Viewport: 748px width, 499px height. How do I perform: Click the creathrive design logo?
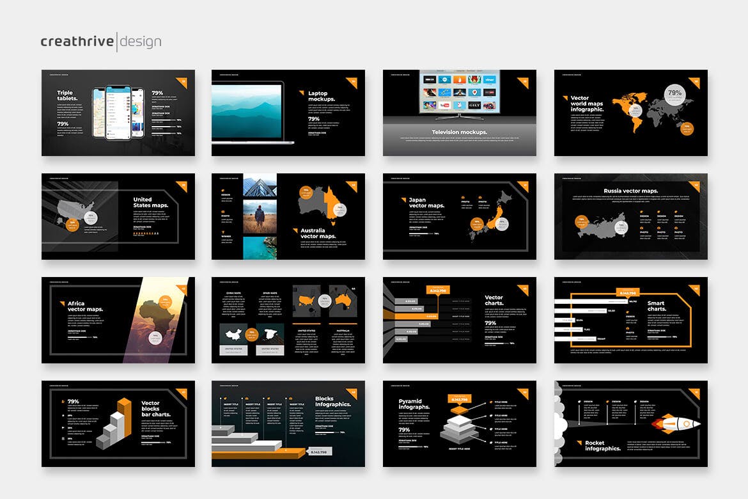[100, 42]
